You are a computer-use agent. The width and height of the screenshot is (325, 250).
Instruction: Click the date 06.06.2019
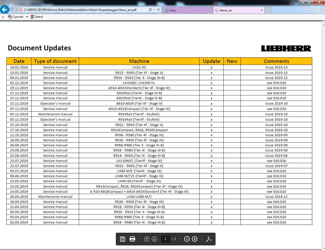[19, 176]
